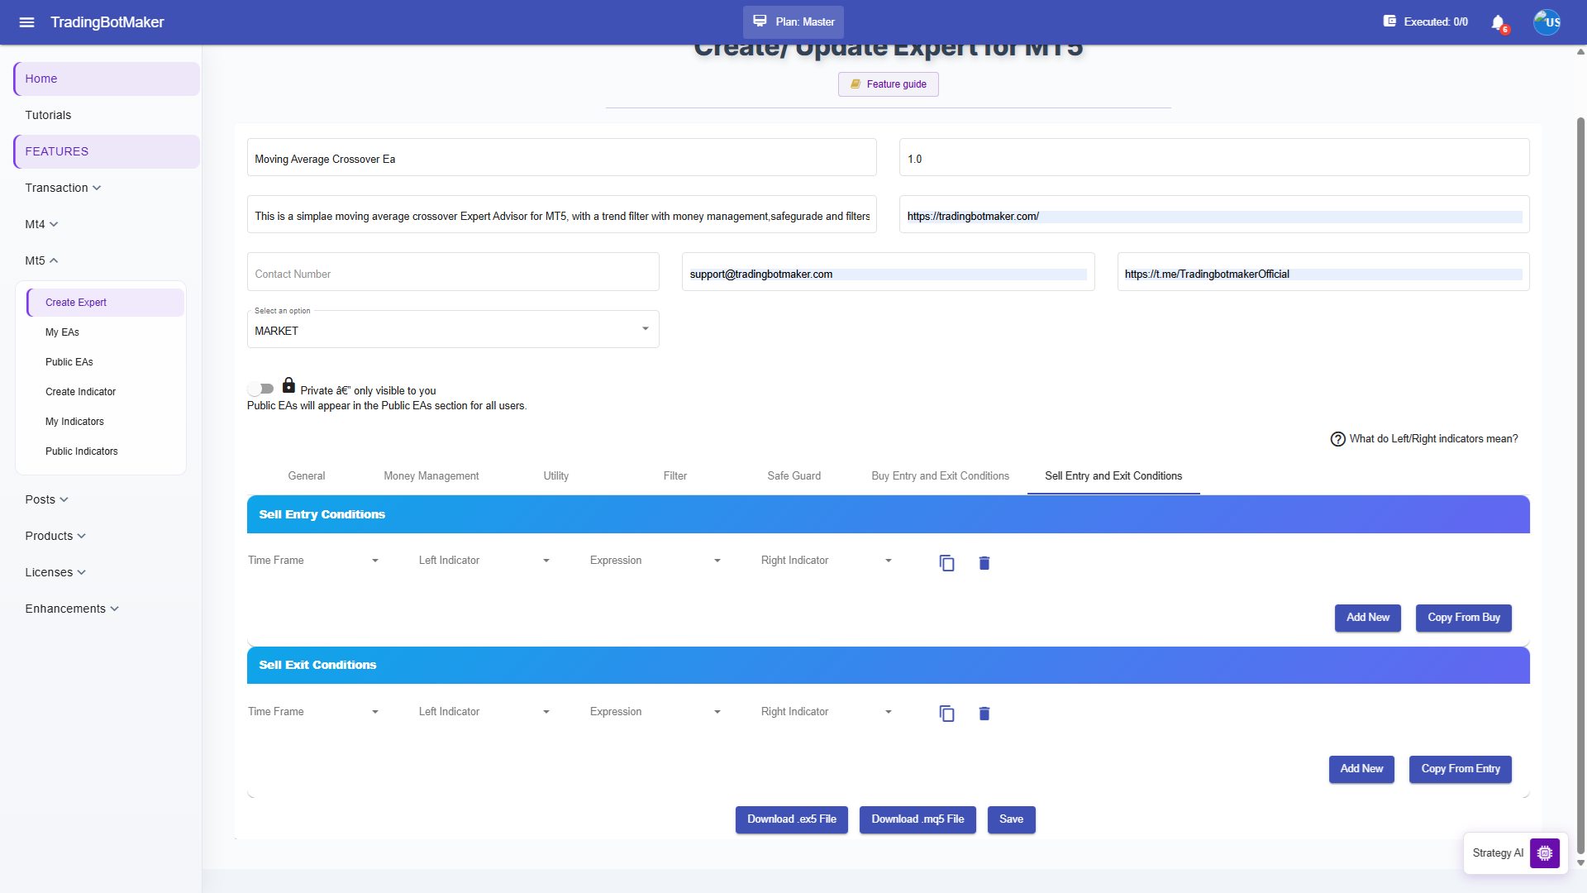This screenshot has width=1587, height=893.
Task: Expand the Posts sidebar menu
Action: coord(46,499)
